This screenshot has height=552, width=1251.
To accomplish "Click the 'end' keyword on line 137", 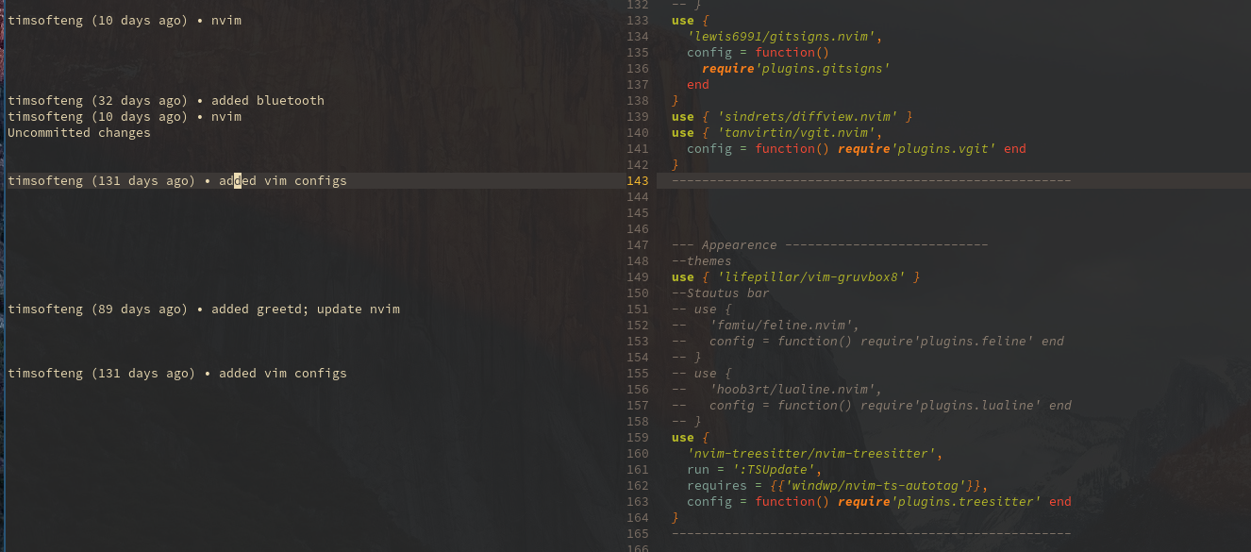I will [697, 84].
